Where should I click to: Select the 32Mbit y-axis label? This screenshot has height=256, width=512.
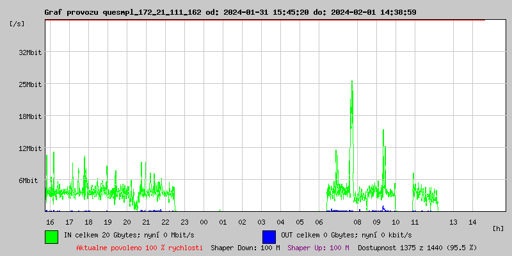[29, 52]
